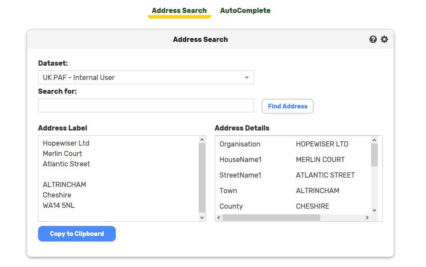Click the 'MERLIN COURT' value
The width and height of the screenshot is (426, 267).
pos(320,159)
